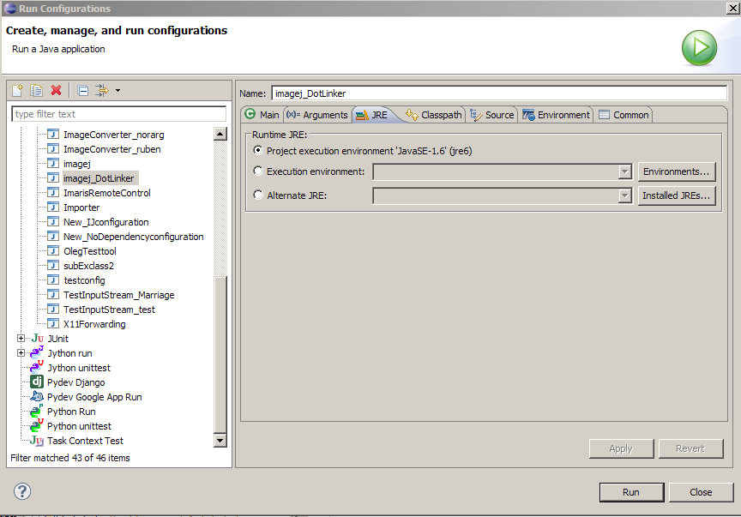The height and width of the screenshot is (517, 741).
Task: Open the filter options dropdown arrow
Action: [117, 90]
